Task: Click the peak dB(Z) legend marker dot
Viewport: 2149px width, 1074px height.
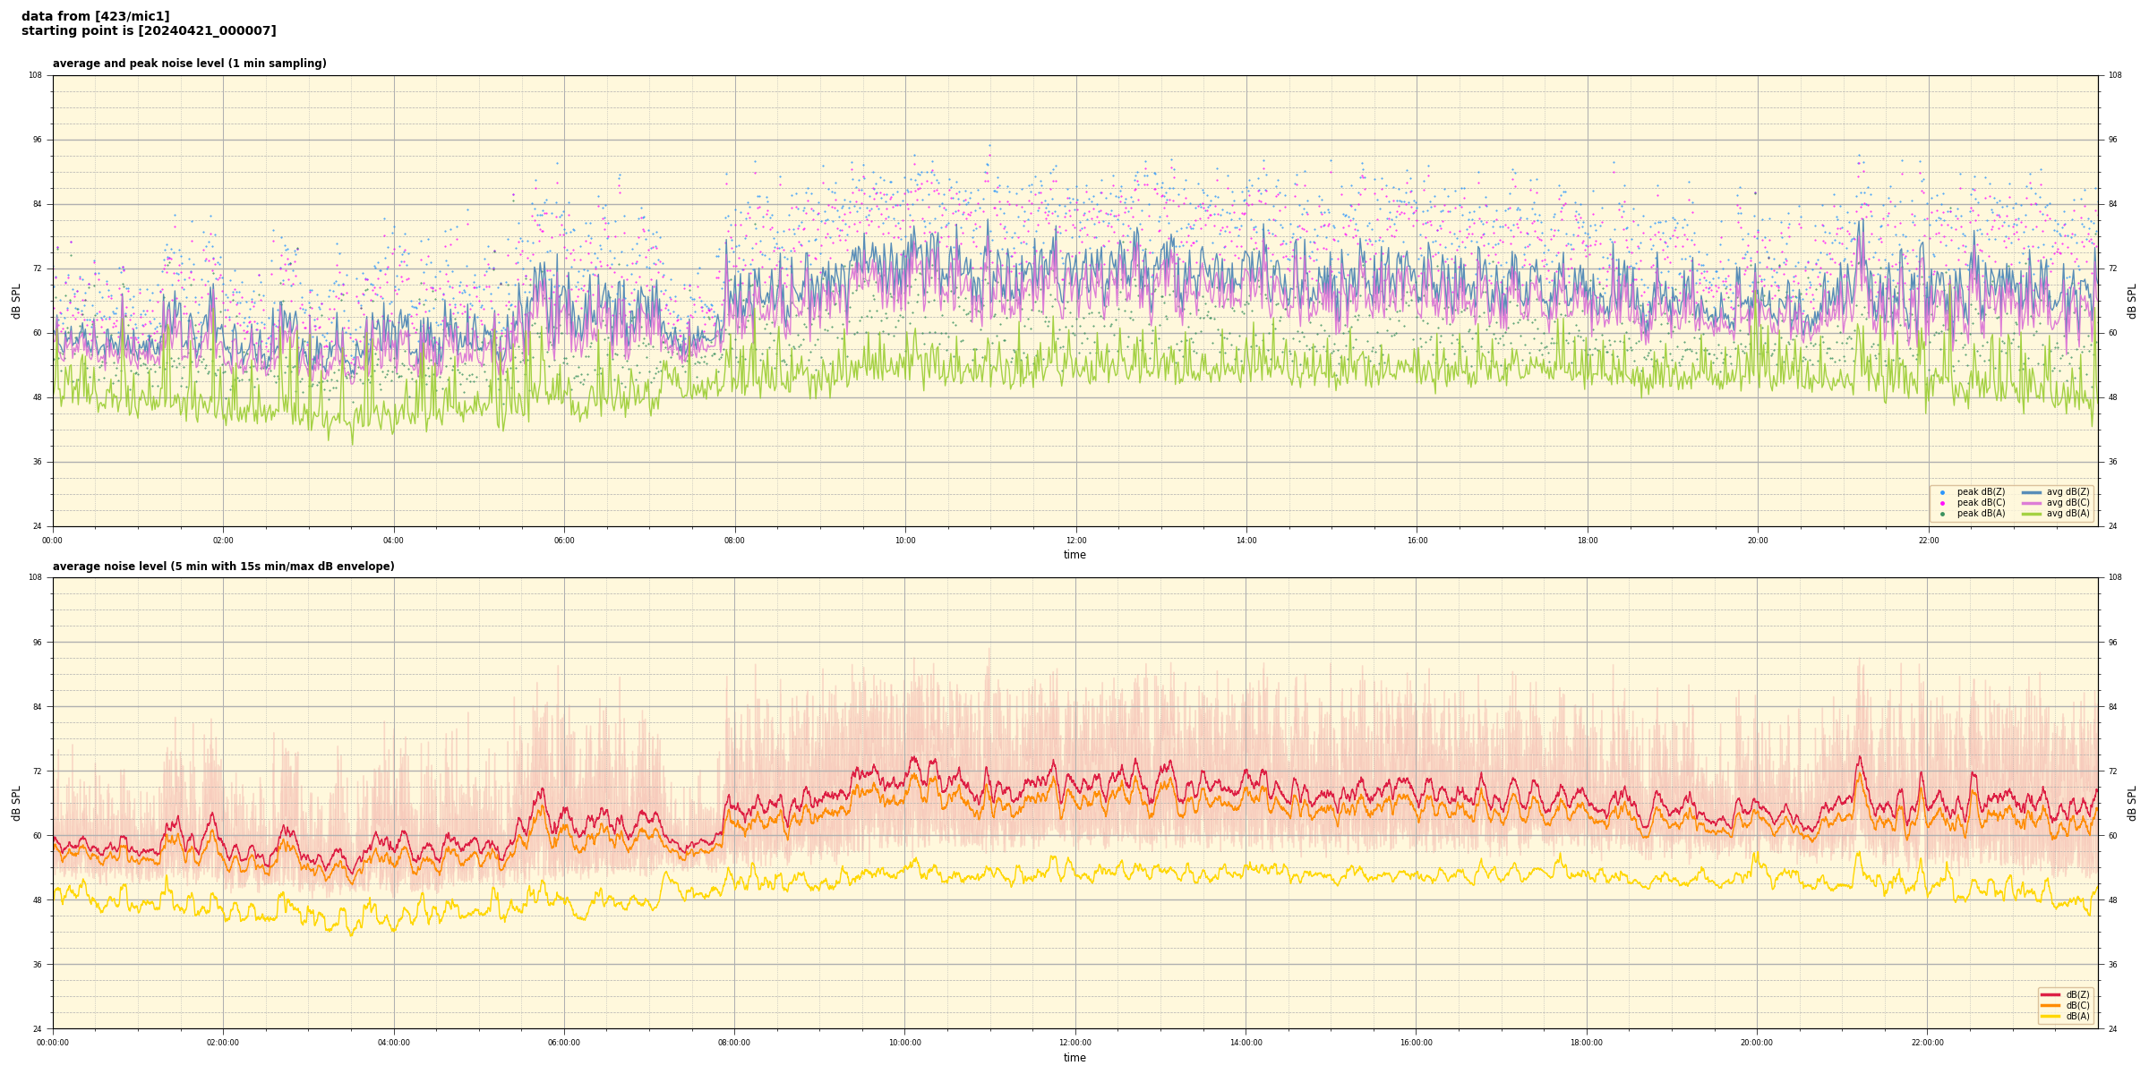Action: tap(1942, 492)
